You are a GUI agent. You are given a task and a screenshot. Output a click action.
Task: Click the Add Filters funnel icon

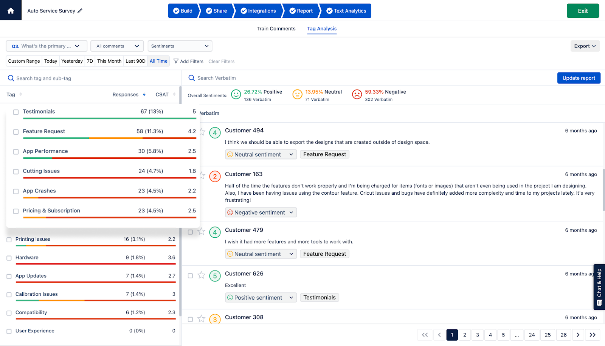176,61
